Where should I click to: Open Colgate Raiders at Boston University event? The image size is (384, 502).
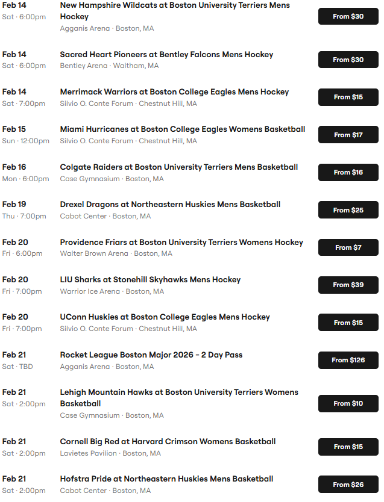[178, 167]
